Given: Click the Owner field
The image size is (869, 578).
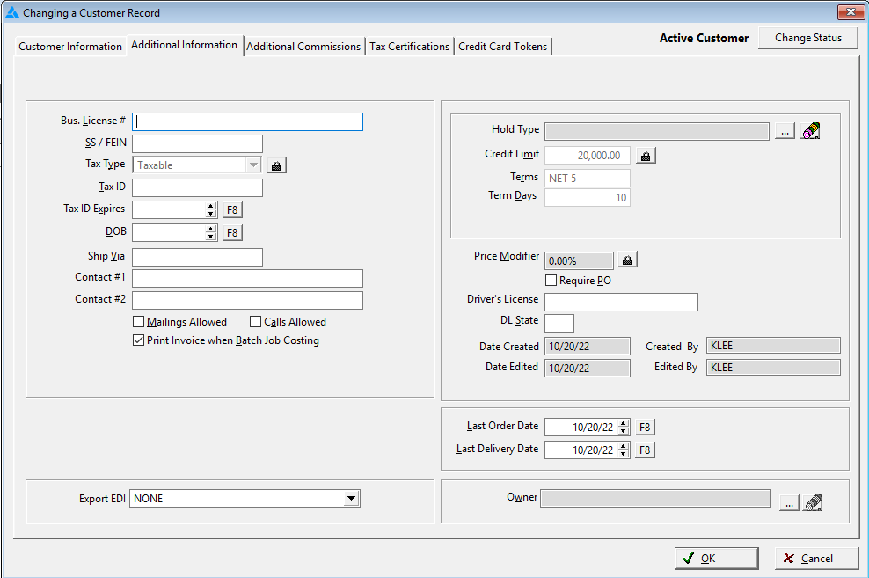Looking at the screenshot, I should tap(655, 498).
